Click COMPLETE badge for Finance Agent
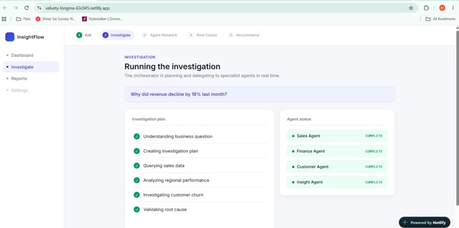Screen dimensions: 459x228 [x=374, y=151]
